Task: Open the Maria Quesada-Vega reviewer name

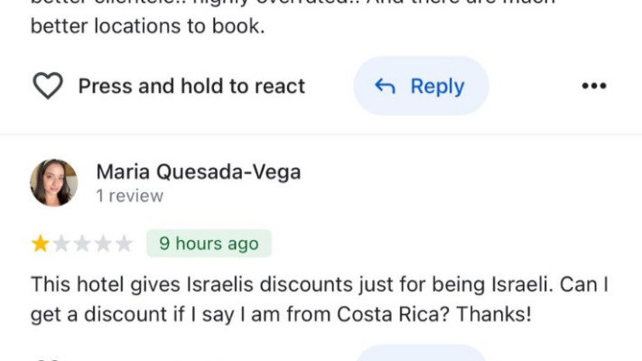Action: tap(199, 171)
